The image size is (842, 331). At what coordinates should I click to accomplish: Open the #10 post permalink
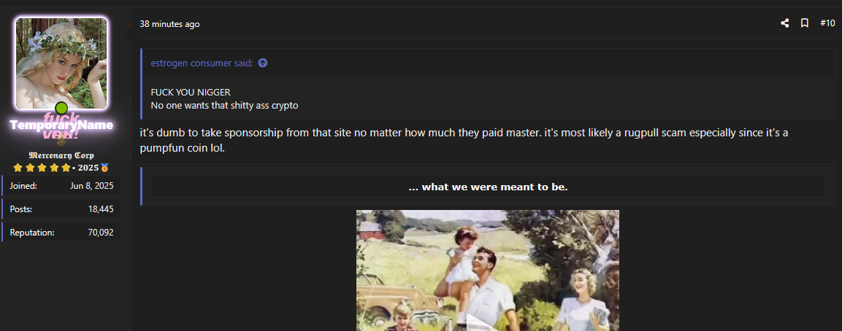coord(827,23)
